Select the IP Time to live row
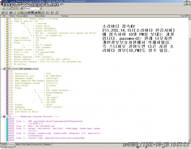 pos(32,52)
